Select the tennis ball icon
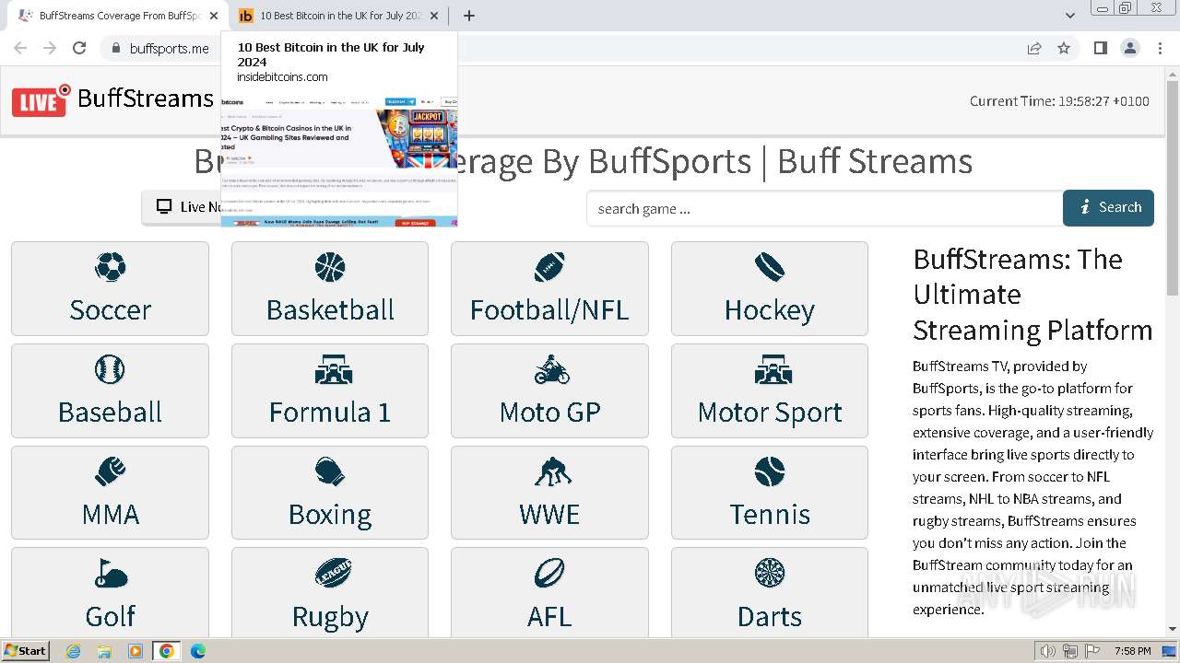Screen dimensions: 1180x663 pos(770,472)
